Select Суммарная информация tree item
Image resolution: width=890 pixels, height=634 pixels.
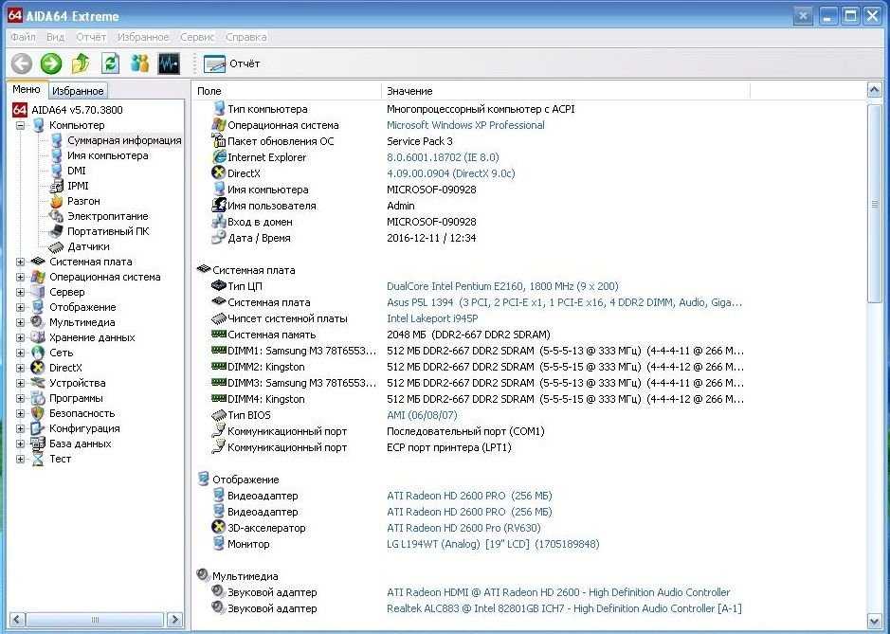pyautogui.click(x=124, y=140)
